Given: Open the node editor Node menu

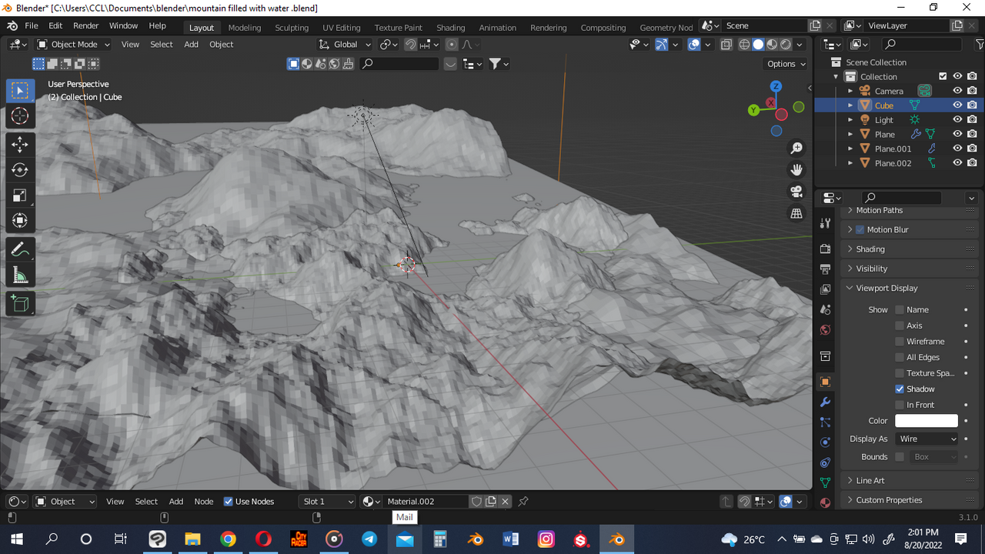Looking at the screenshot, I should click(204, 502).
